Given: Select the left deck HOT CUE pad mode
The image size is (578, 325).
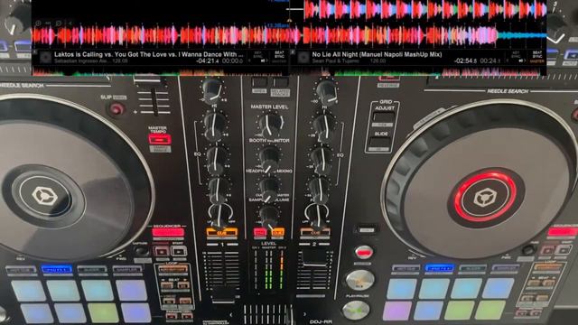Looking at the screenshot, I should coord(21,270).
